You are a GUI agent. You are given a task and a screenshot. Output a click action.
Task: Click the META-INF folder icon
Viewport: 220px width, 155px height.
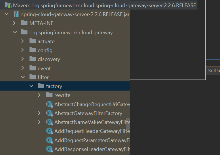24,23
